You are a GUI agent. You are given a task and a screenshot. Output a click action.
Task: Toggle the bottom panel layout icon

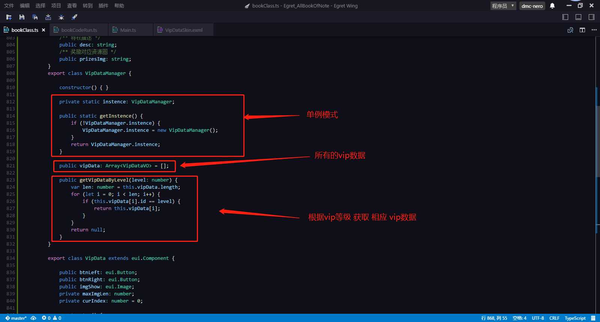579,17
